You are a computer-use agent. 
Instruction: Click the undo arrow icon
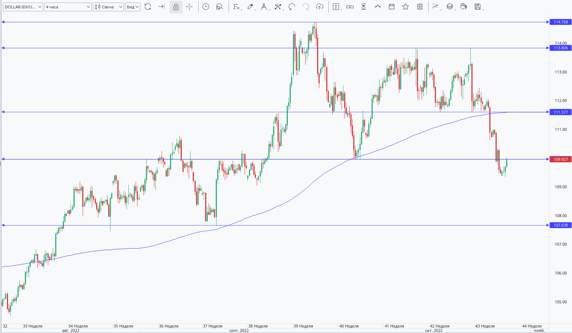292,7
